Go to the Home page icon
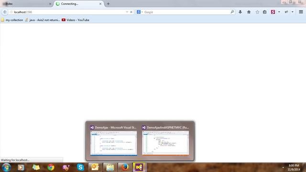The width and height of the screenshot is (306, 172). 249,12
